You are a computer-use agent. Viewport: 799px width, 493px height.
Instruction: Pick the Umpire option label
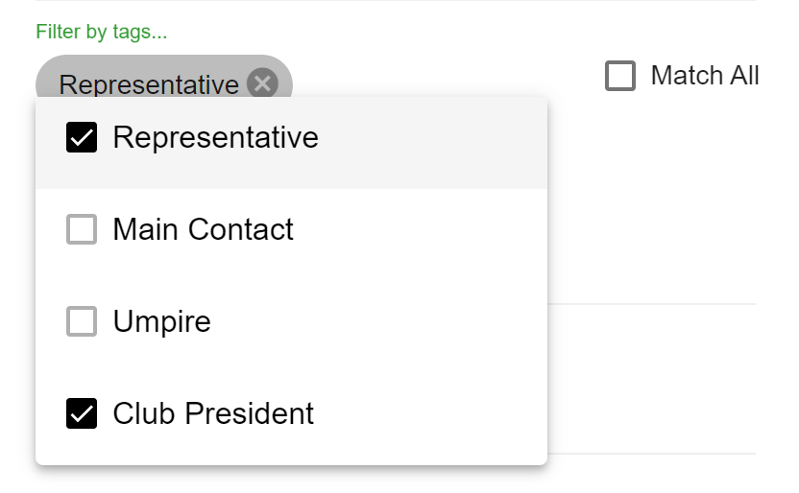tap(161, 321)
